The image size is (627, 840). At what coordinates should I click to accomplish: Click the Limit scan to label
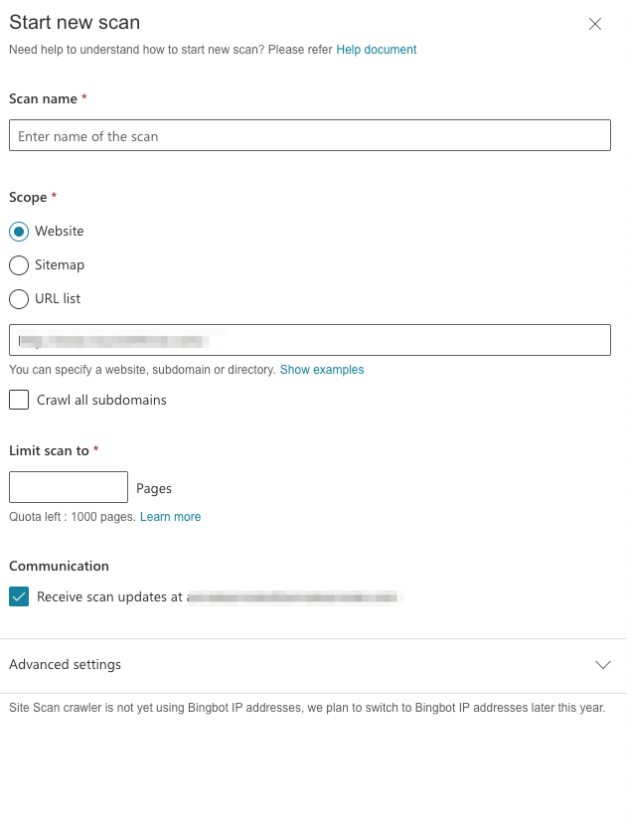pyautogui.click(x=48, y=450)
